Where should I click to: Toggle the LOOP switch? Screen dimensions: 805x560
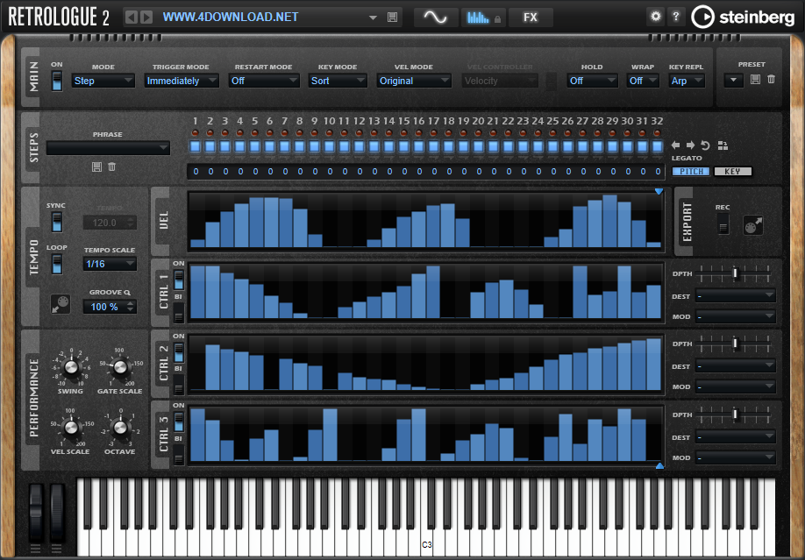(57, 264)
